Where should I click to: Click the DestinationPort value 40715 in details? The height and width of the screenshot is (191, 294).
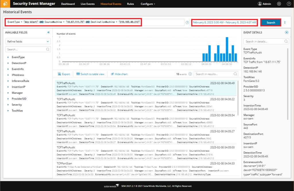pyautogui.click(x=247, y=138)
